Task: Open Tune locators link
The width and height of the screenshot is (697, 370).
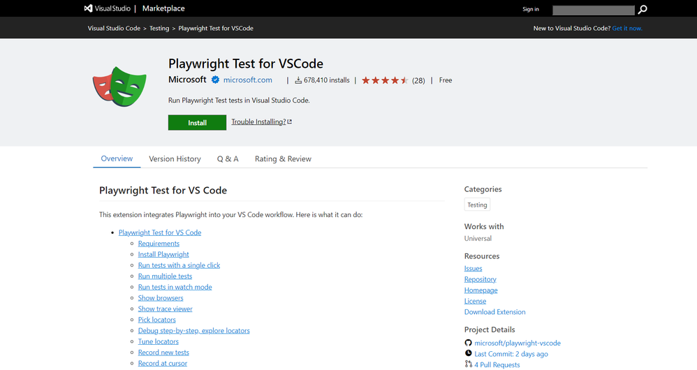Action: [x=159, y=341]
